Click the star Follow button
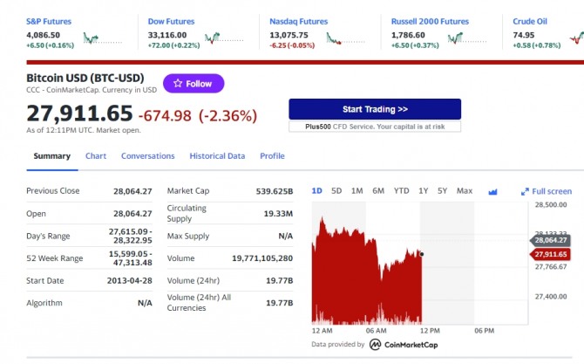 (194, 84)
